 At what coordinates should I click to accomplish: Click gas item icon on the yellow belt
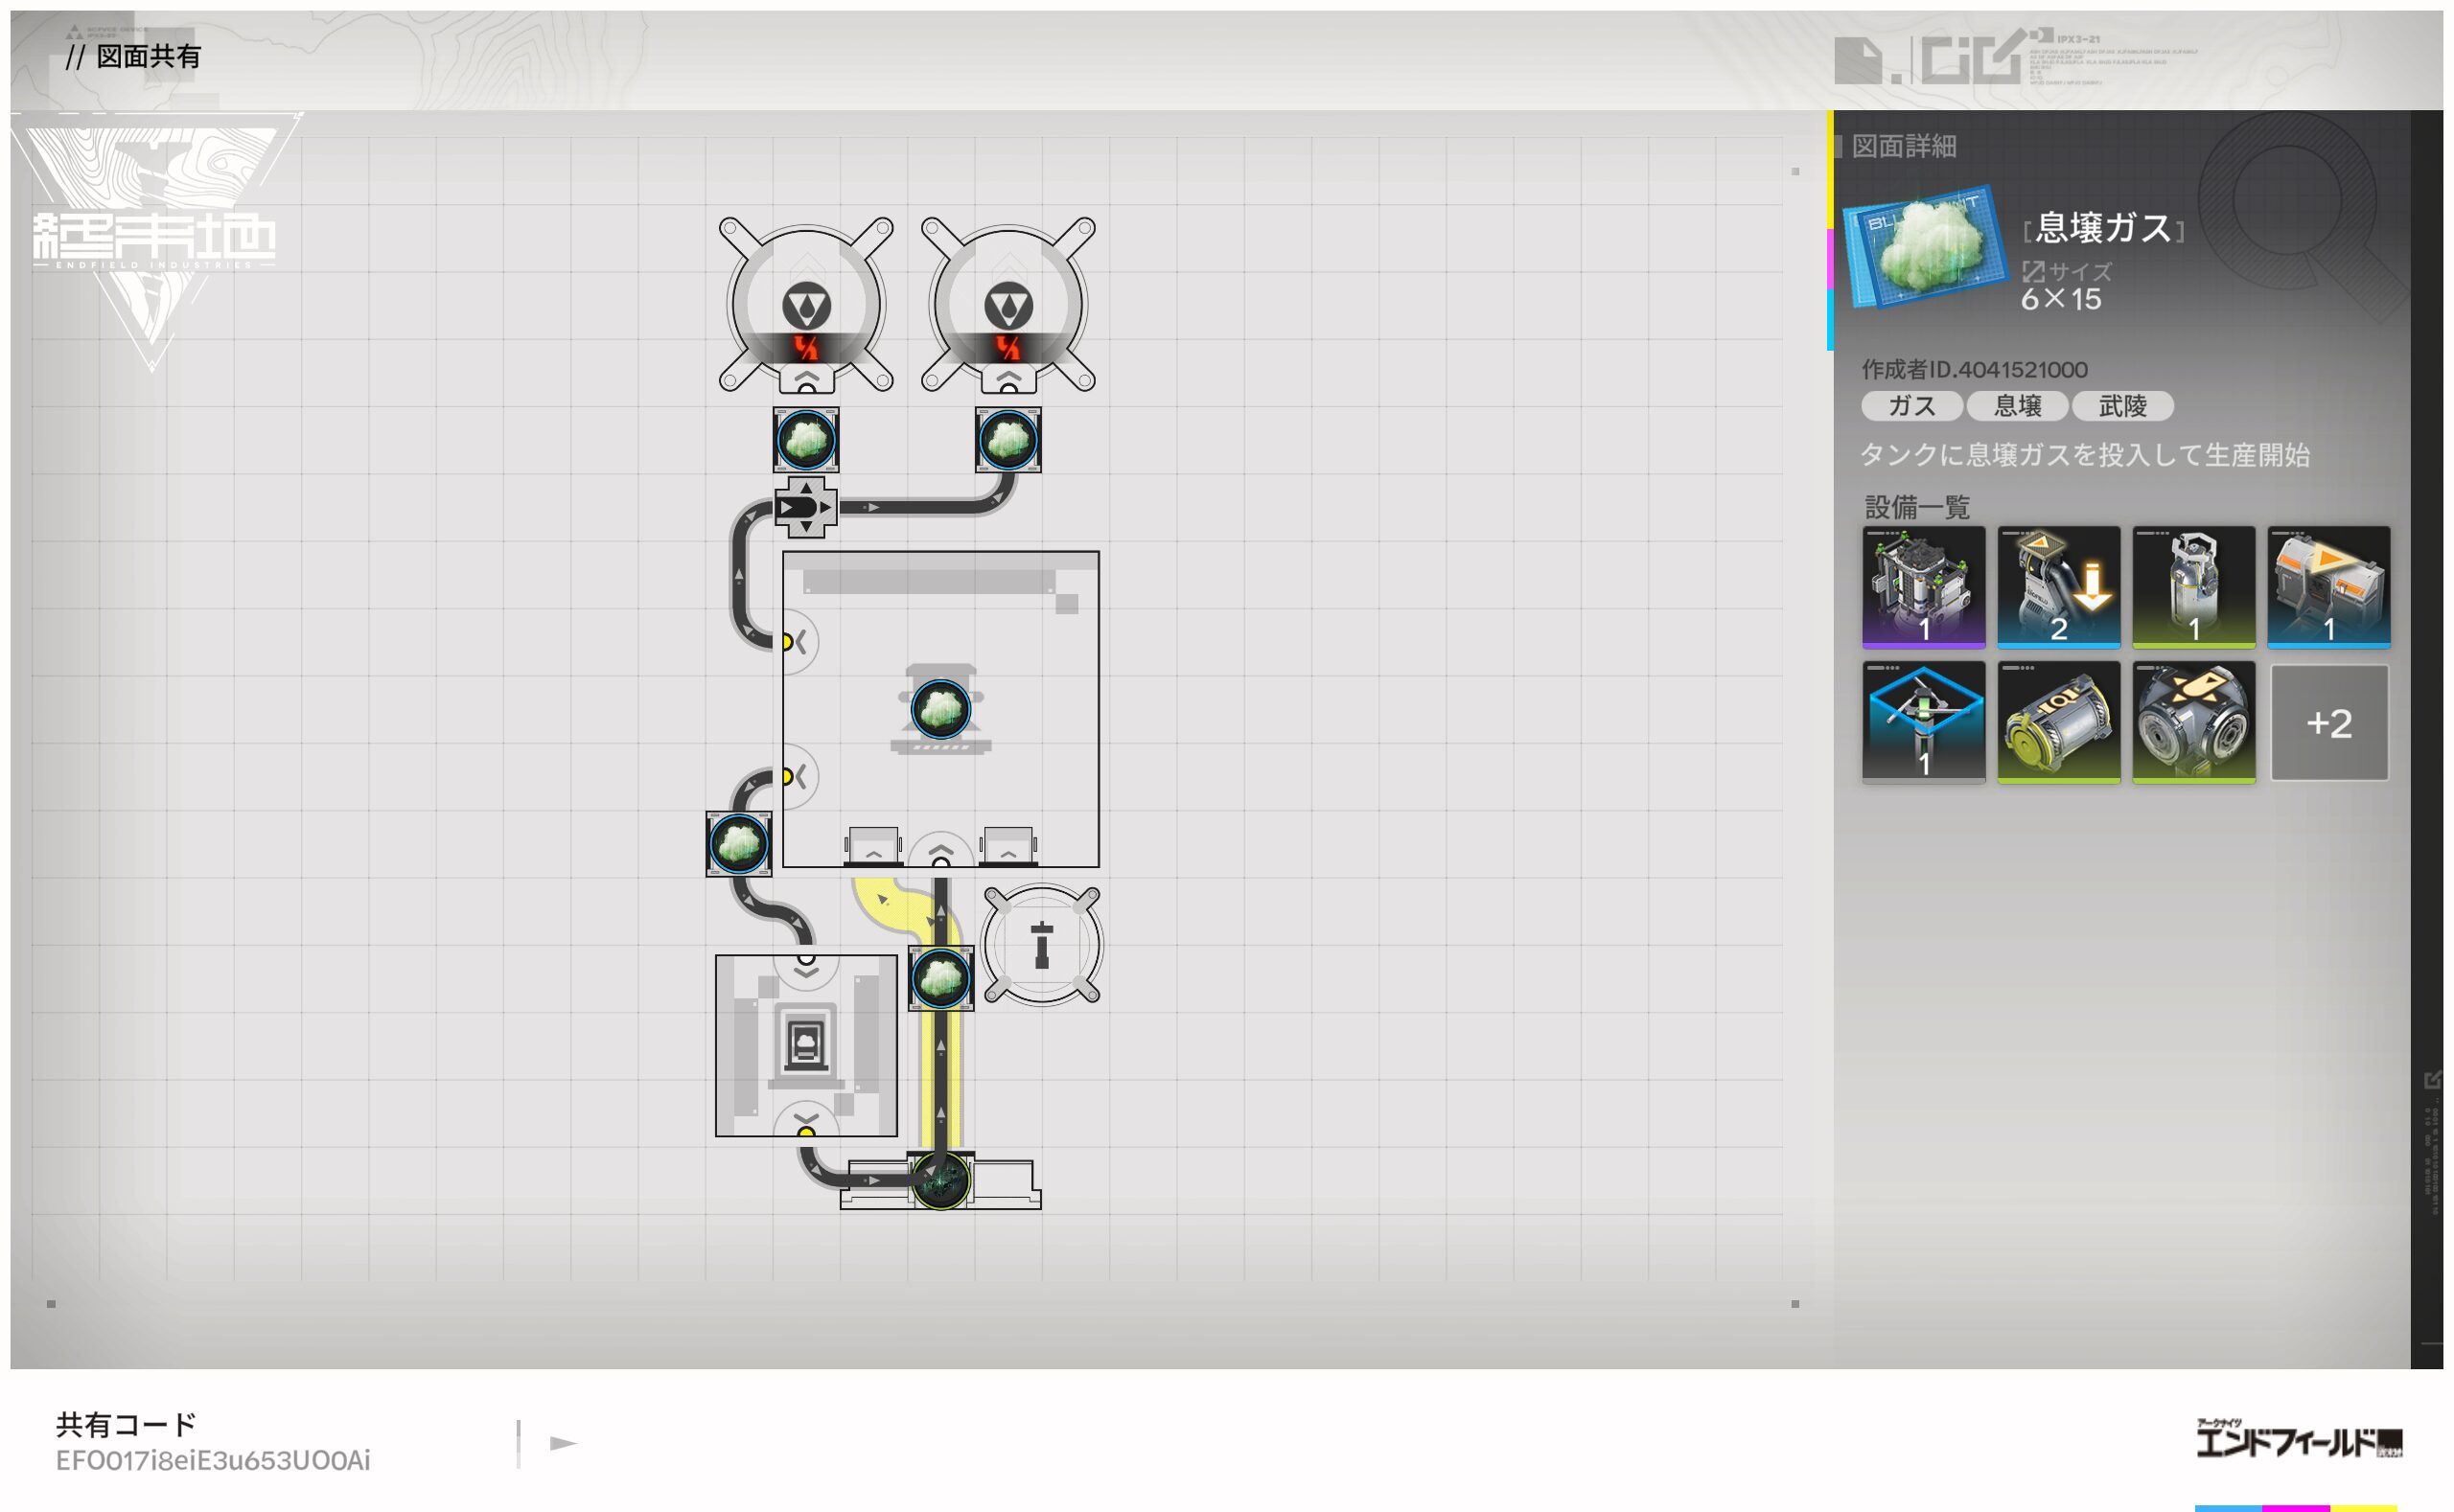click(940, 978)
